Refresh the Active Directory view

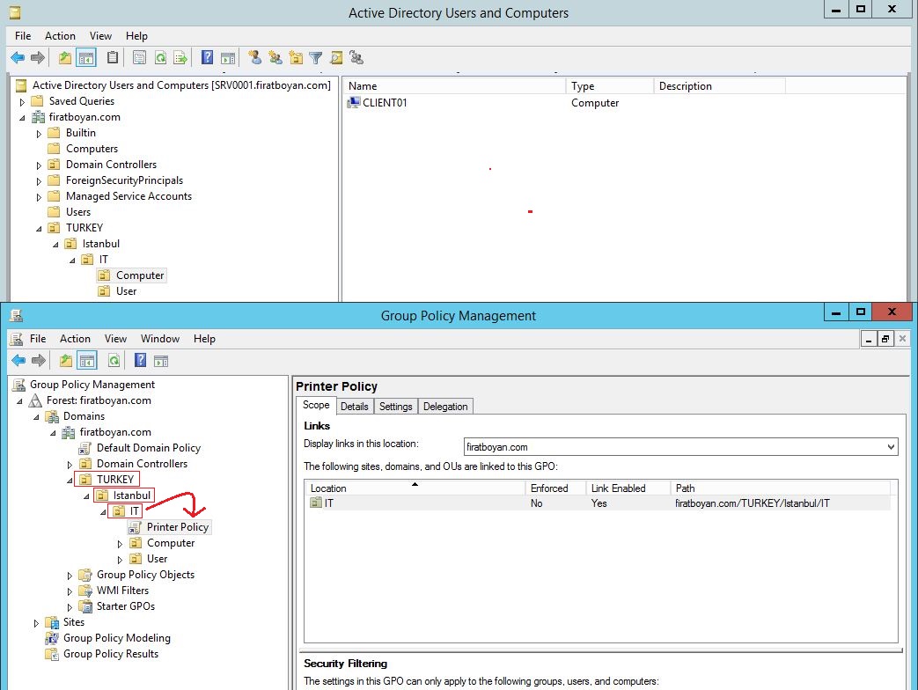click(160, 58)
